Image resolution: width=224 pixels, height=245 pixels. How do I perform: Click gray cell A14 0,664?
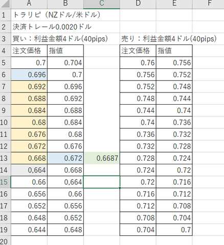29,170
